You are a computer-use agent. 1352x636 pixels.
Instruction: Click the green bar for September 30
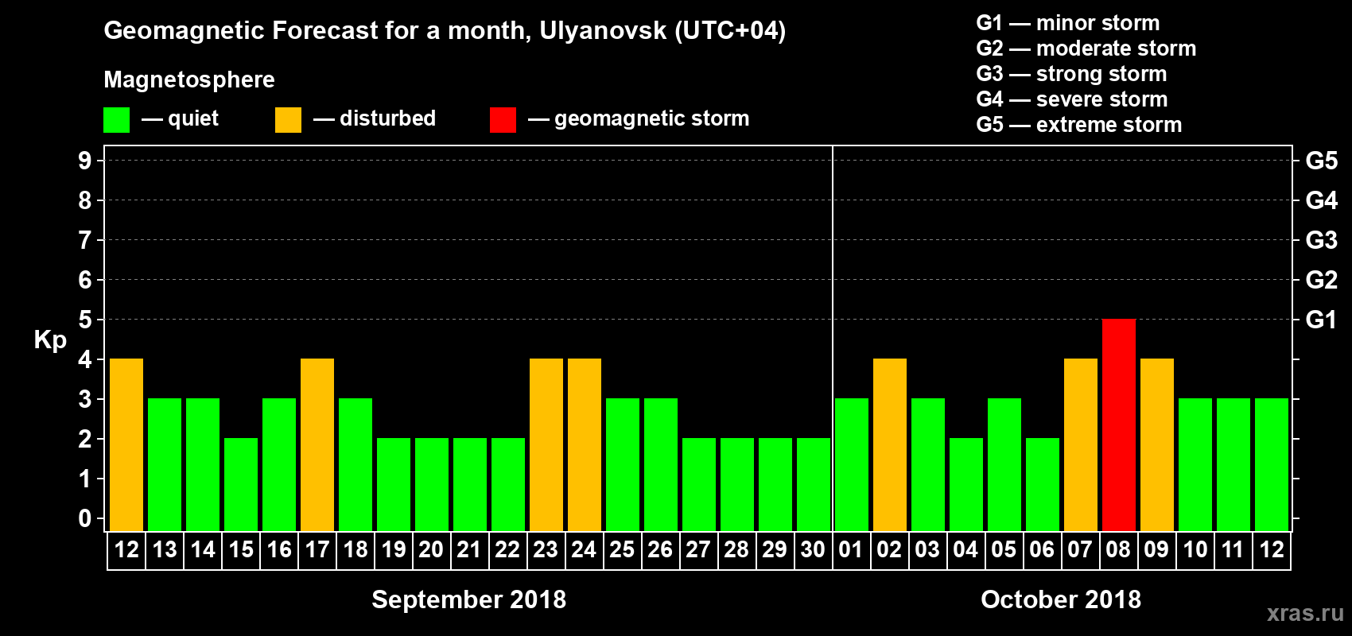coord(814,485)
